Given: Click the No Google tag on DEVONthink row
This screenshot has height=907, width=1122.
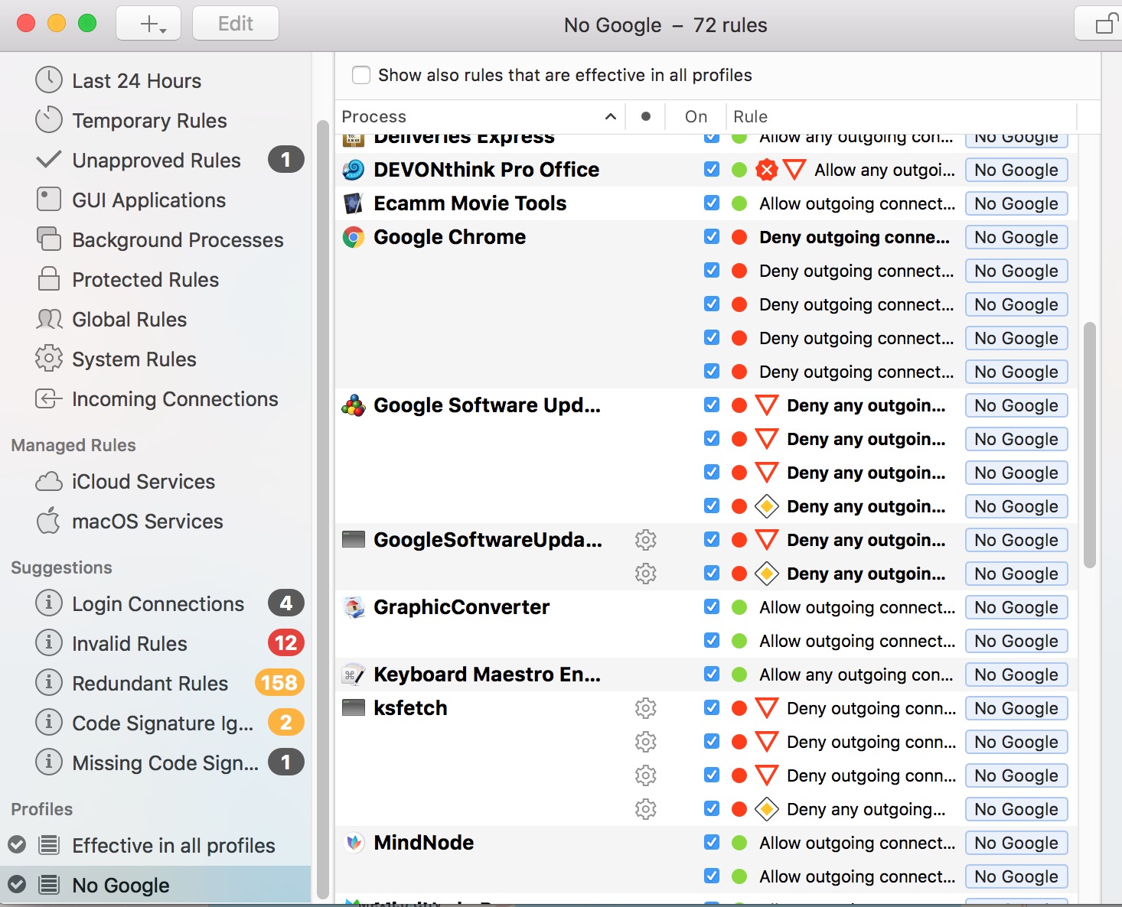Looking at the screenshot, I should click(x=1016, y=170).
